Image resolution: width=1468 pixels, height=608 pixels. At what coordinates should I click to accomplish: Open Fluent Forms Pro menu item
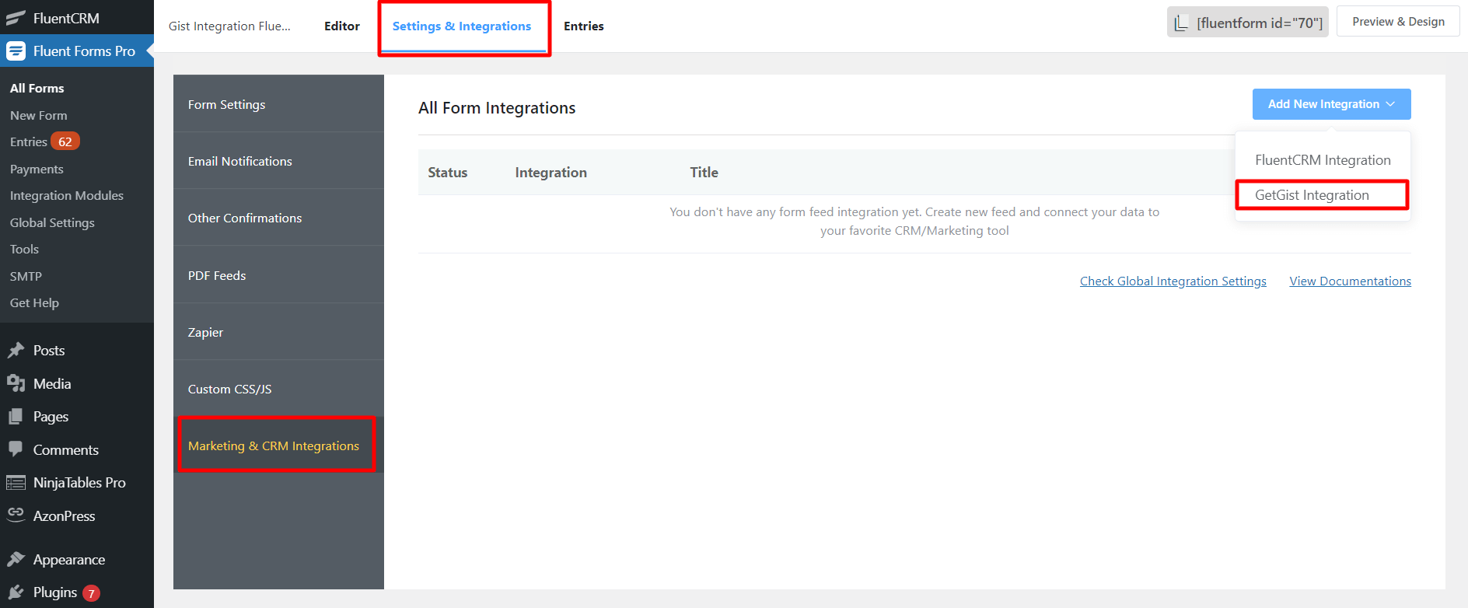click(77, 51)
